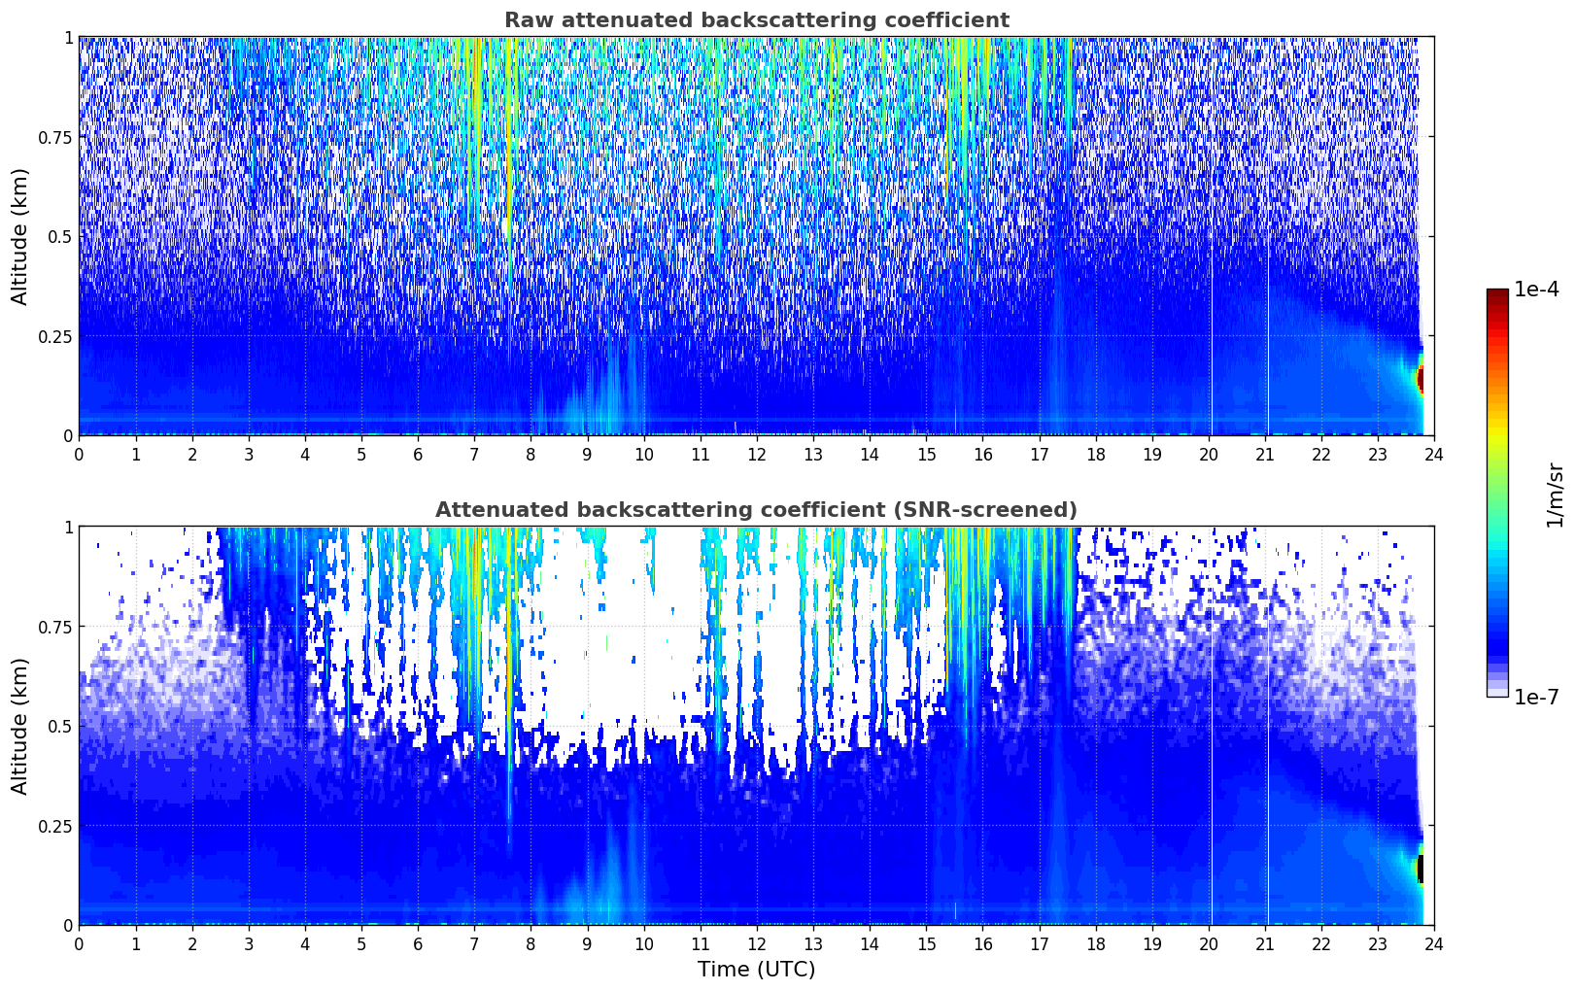This screenshot has height=991, width=1575.
Task: Click the 'Attenuated backscattering coefficient (SNR-screened)' title
Action: tap(756, 510)
